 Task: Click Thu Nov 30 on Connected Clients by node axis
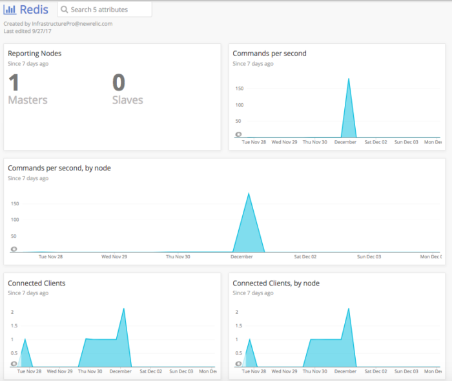315,371
